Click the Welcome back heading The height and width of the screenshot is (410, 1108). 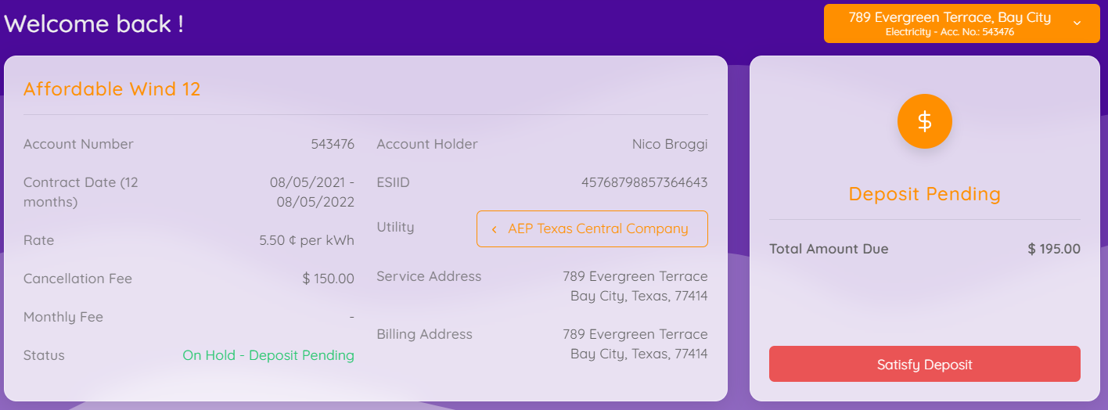(x=93, y=23)
